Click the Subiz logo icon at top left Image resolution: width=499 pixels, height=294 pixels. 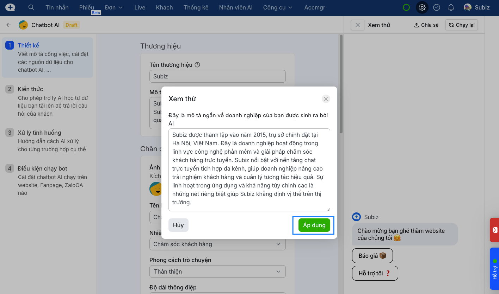click(10, 7)
